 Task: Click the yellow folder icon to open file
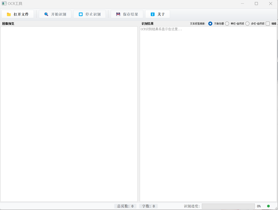coord(9,14)
